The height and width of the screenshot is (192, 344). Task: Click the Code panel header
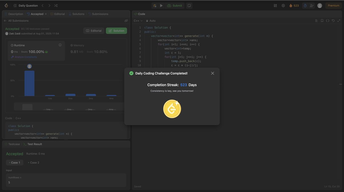pyautogui.click(x=140, y=14)
